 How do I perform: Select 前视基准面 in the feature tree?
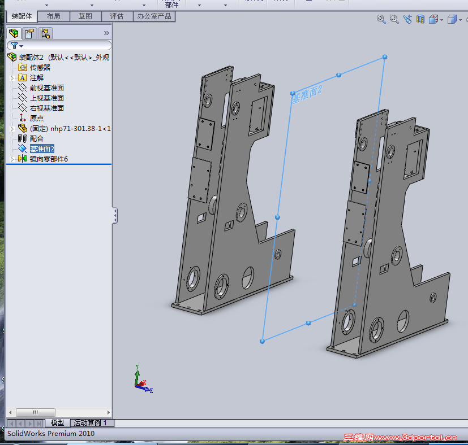pos(46,88)
